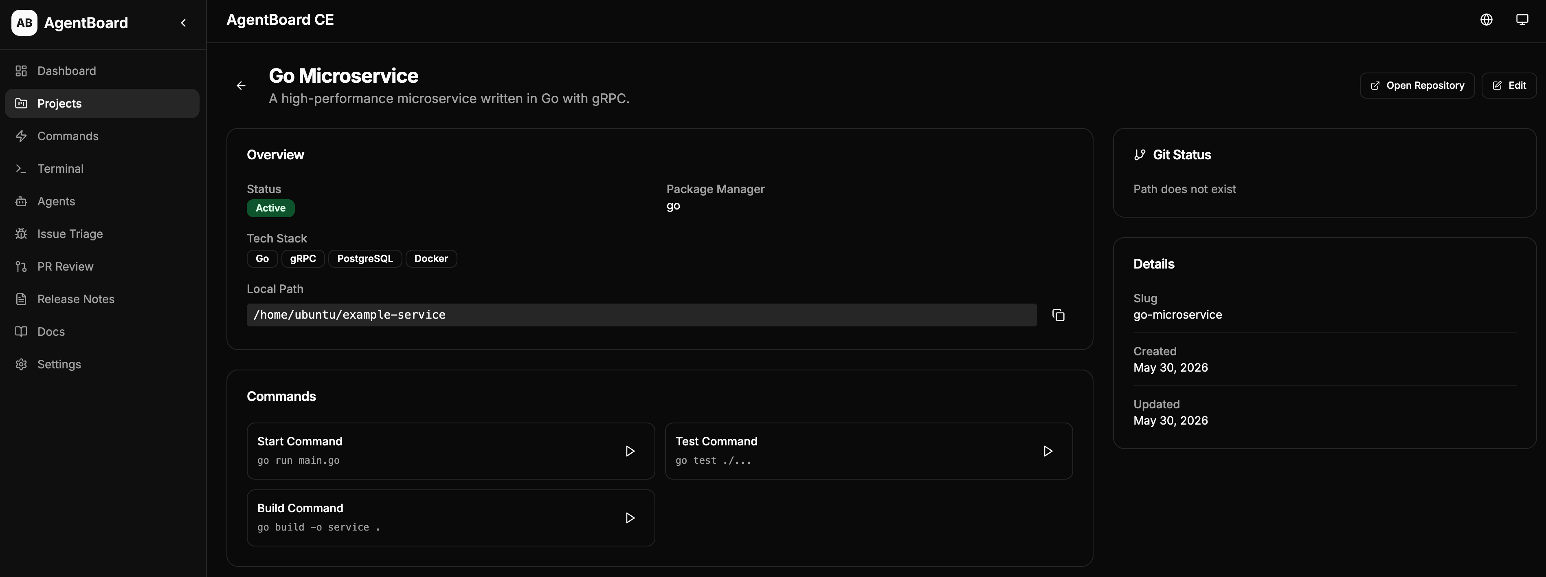Click the Issue Triage bug icon

[21, 233]
